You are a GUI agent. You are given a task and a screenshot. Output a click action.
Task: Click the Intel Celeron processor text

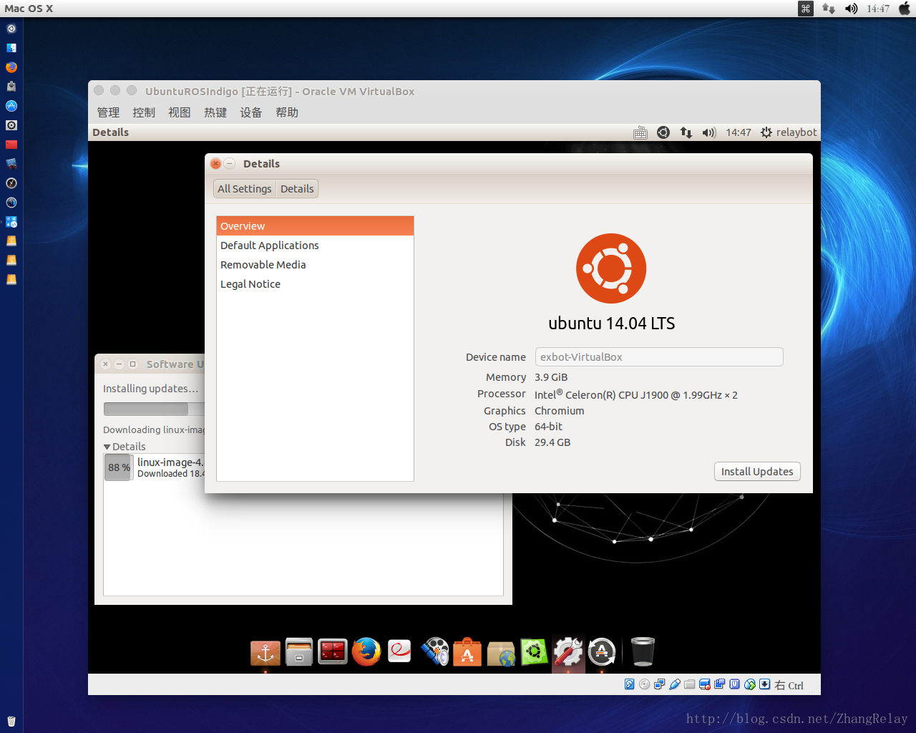(x=636, y=394)
